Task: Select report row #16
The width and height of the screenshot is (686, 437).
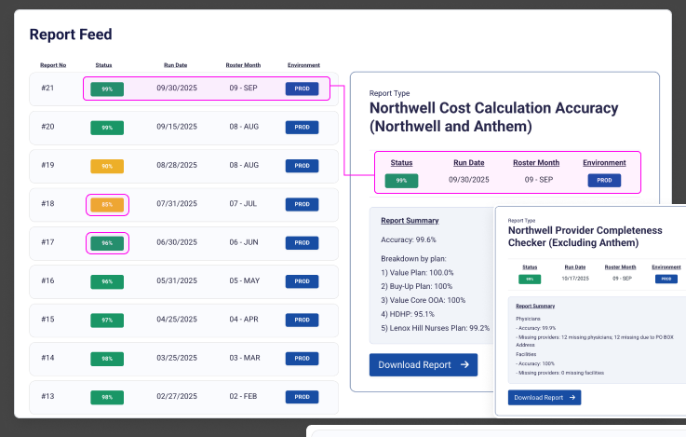Action: (183, 281)
